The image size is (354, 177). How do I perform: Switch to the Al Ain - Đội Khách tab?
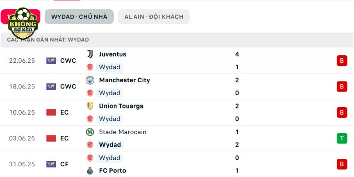[x=154, y=17]
